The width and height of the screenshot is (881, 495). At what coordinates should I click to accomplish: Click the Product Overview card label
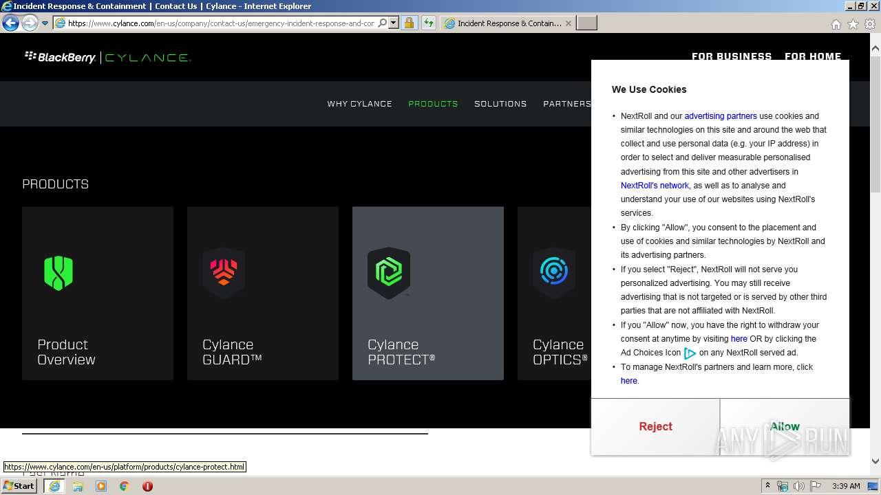[66, 352]
